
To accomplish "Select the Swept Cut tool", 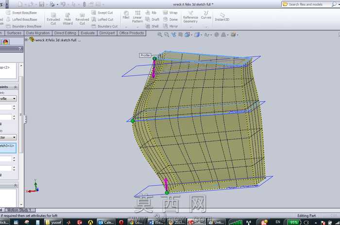I will click(x=102, y=13).
